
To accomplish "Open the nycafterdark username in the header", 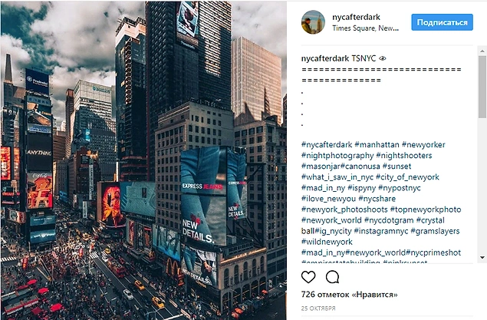I will 356,17.
